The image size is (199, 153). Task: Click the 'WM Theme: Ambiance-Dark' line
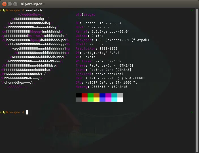click(x=99, y=61)
